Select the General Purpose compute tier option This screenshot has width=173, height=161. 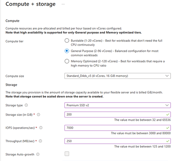tap(67, 51)
